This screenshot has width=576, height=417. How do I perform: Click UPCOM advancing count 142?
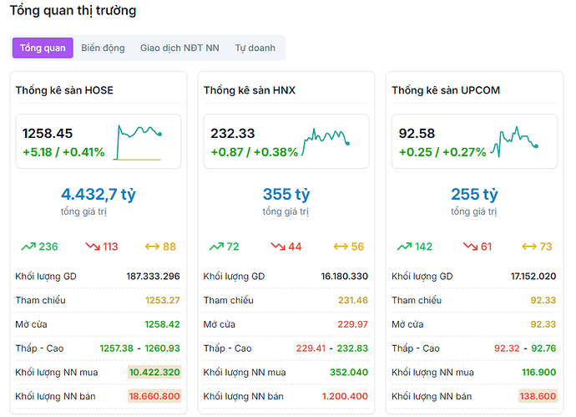pos(423,247)
